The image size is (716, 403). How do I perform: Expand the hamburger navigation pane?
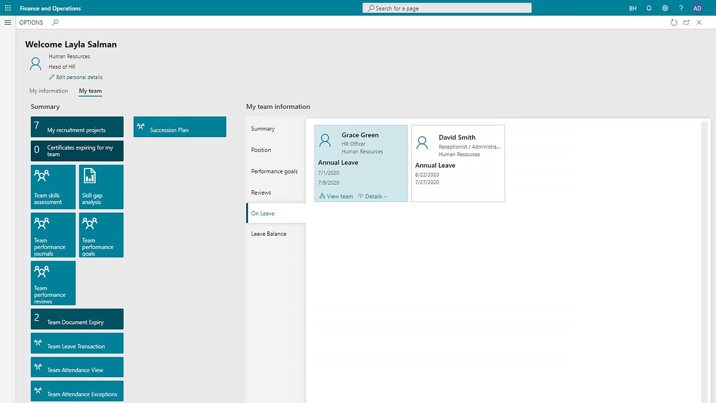pos(8,22)
